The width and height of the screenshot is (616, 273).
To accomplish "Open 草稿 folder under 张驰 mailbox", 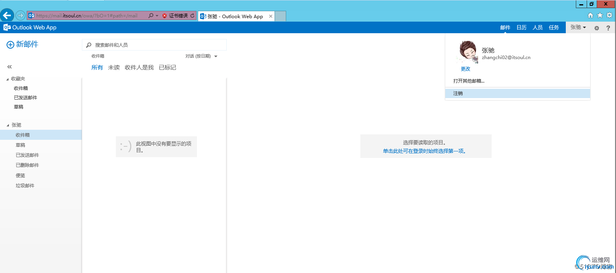I will point(20,145).
